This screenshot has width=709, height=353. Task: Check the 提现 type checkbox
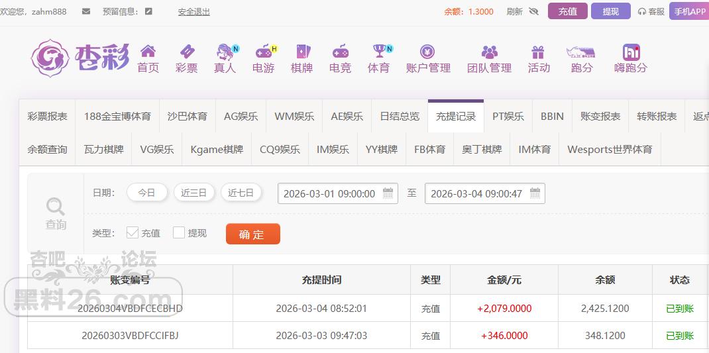(x=179, y=232)
